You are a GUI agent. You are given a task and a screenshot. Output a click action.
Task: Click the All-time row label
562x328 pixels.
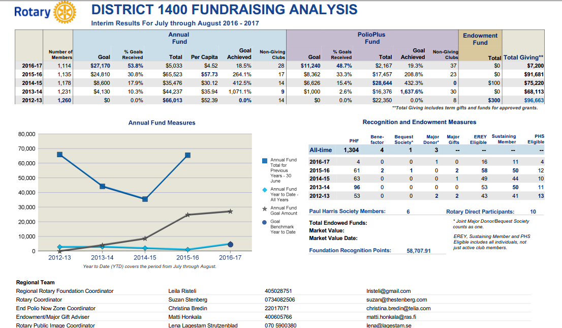[321, 150]
